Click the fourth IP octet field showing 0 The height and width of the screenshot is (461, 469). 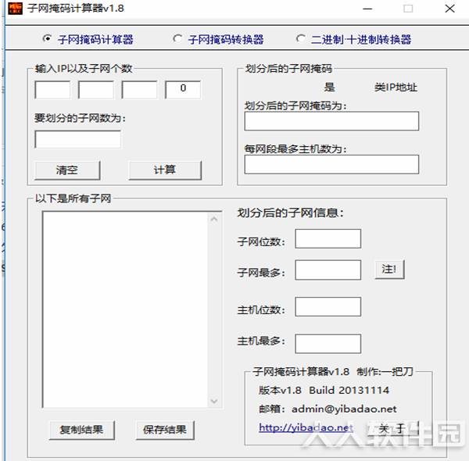point(183,90)
